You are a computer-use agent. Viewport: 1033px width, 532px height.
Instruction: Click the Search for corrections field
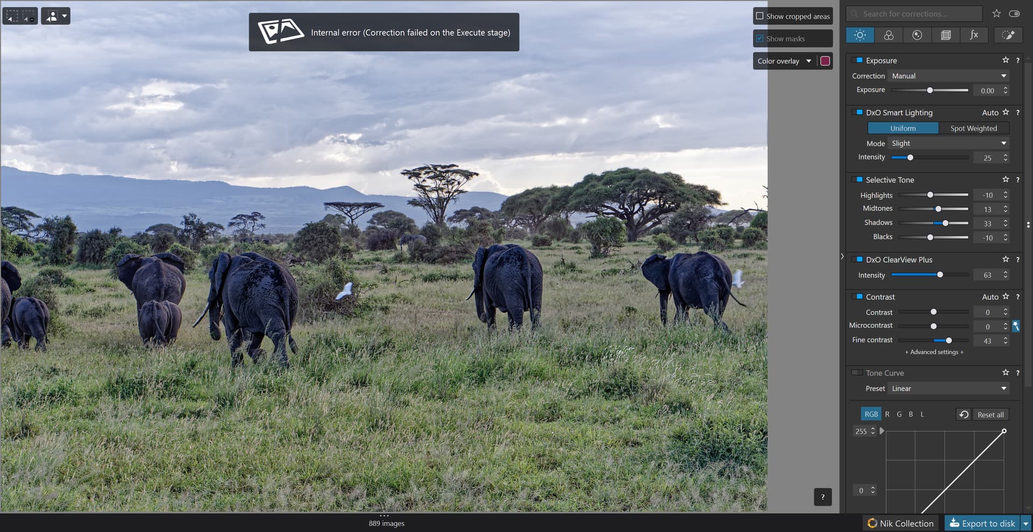[x=915, y=14]
